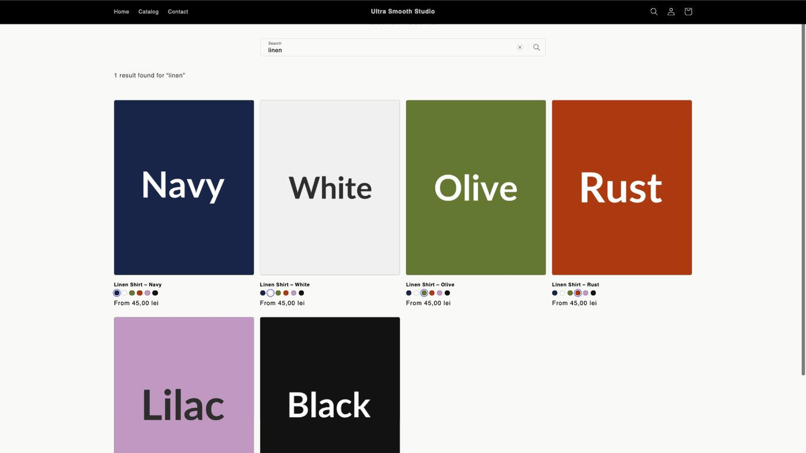Click the "From 45,00 lei" price under Rust shirt

coord(574,303)
